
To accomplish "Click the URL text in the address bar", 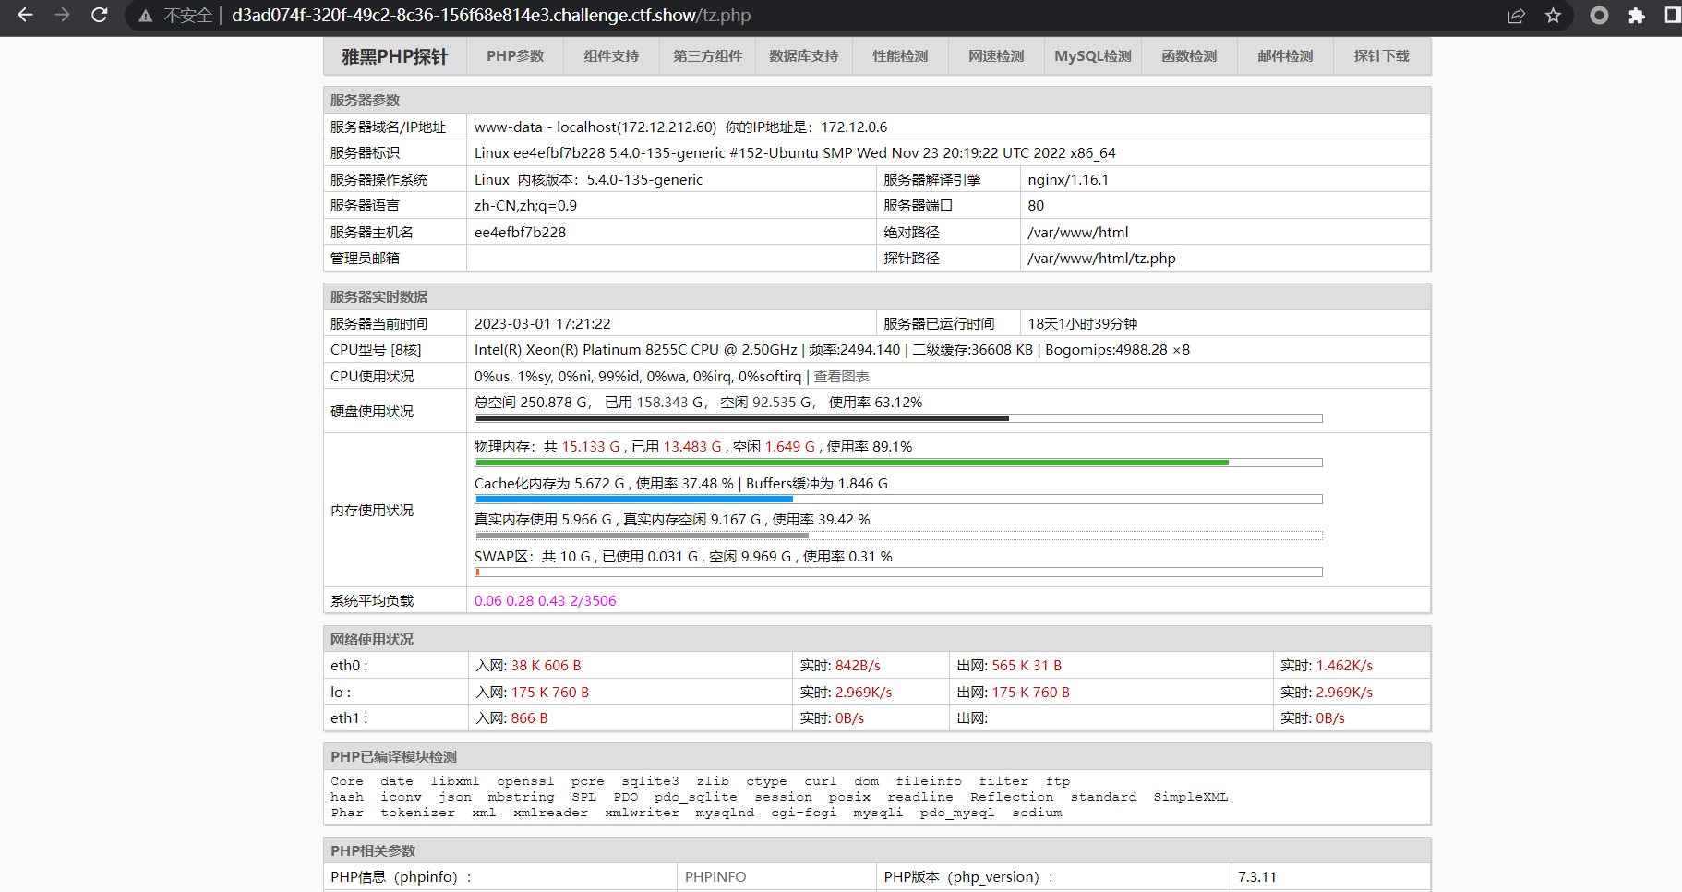I will point(490,16).
